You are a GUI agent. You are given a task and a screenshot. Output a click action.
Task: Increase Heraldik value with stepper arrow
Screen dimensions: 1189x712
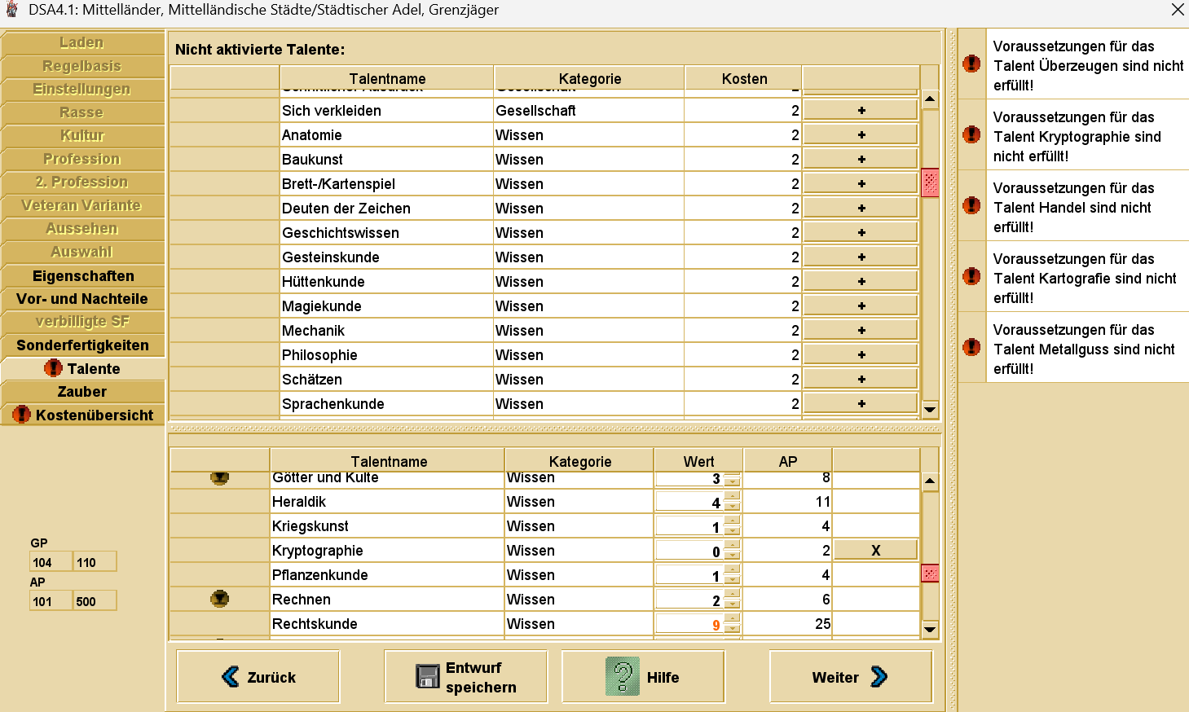732,496
